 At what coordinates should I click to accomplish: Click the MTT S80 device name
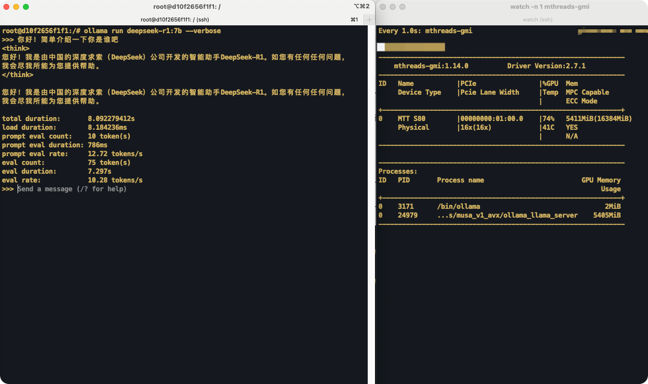(412, 119)
